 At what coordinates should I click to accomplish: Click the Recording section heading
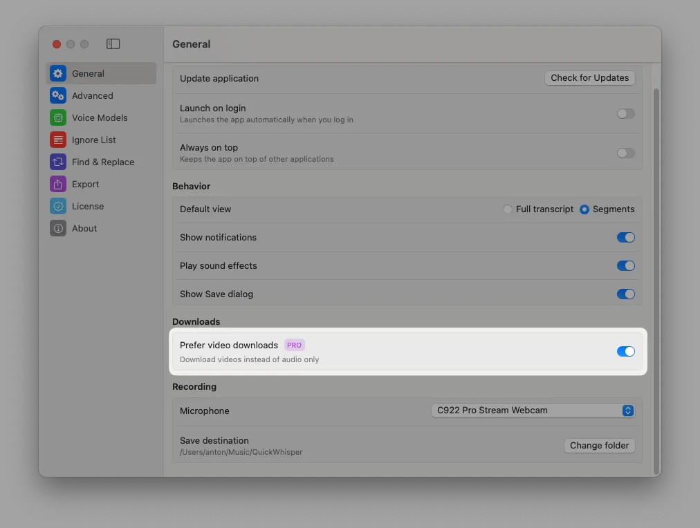coord(194,386)
